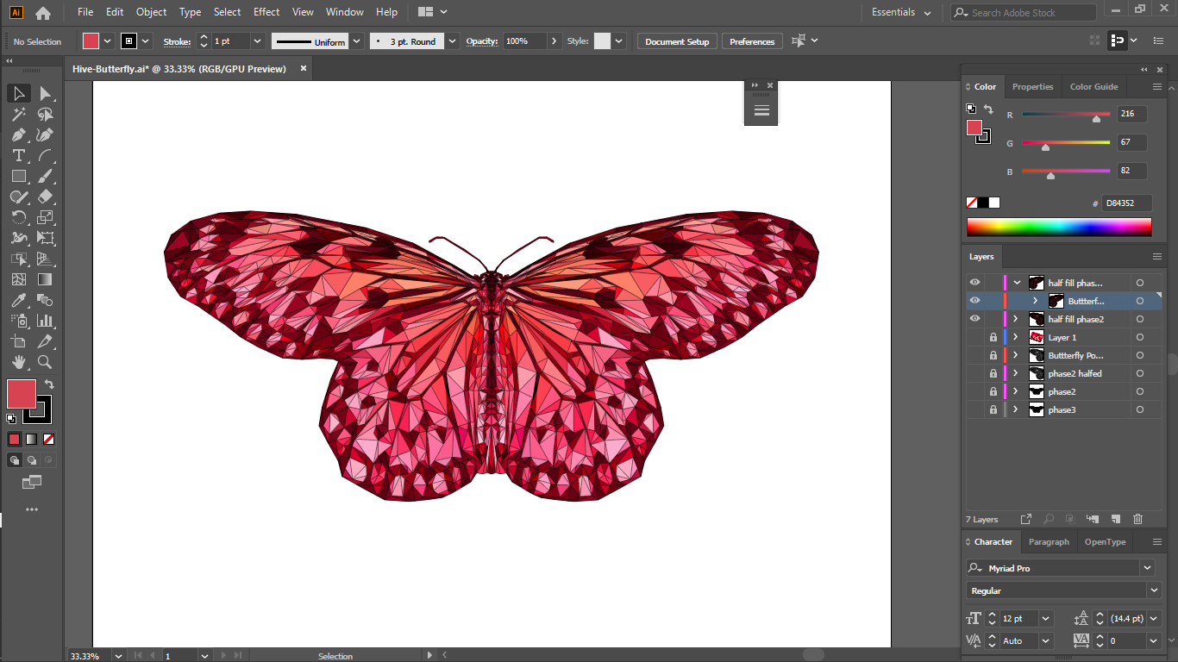Expand the Buttterf... sublayer

click(1036, 301)
